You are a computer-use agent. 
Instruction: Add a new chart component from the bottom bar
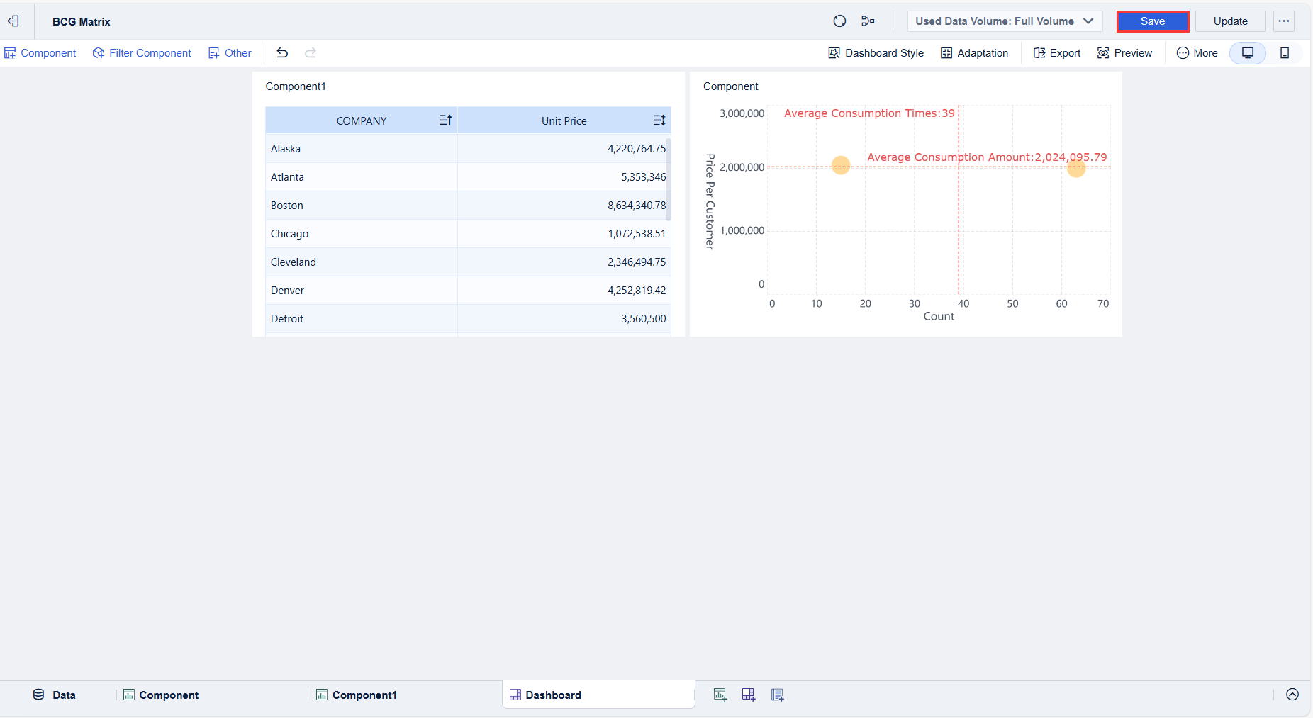(x=720, y=695)
